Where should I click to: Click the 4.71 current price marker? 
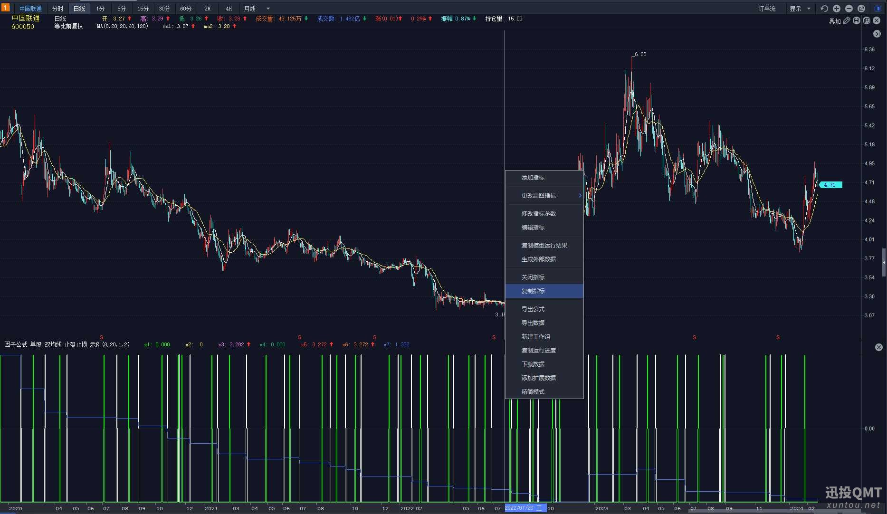[x=830, y=185]
